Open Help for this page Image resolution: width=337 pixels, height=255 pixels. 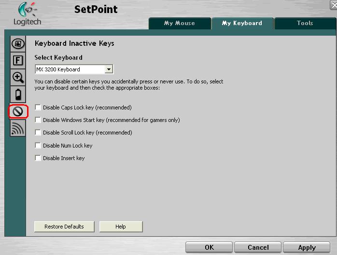coord(121,227)
